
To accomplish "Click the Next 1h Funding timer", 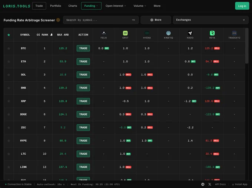I will (x=95, y=184).
